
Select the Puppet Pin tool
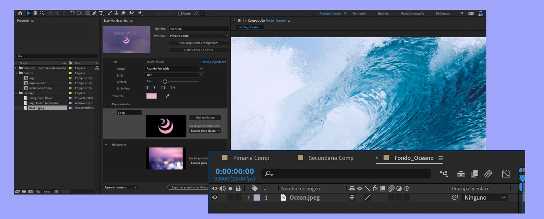[x=140, y=13]
